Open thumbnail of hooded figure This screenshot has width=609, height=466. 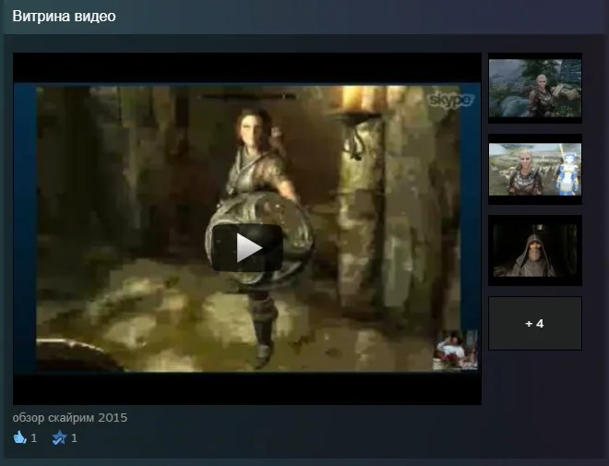click(535, 250)
